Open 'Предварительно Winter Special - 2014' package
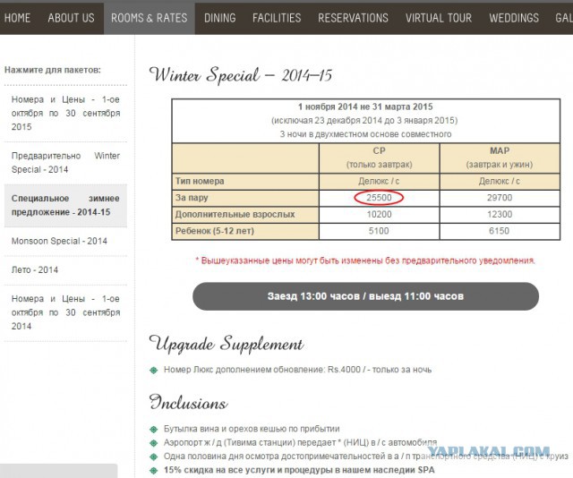 (65, 163)
